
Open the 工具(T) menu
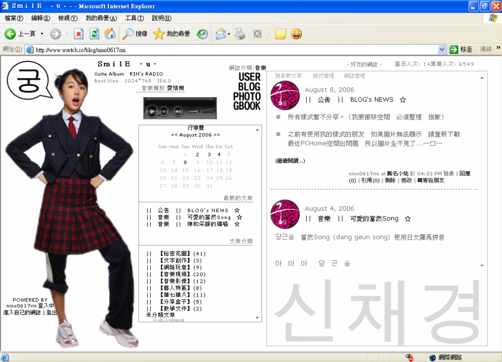[134, 18]
